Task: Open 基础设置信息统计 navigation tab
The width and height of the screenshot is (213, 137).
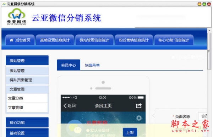Action: 55,40
